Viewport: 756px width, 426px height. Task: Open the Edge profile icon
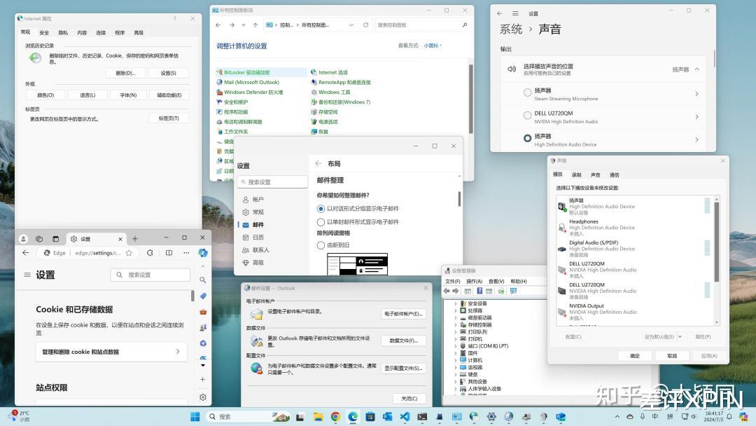[23, 239]
